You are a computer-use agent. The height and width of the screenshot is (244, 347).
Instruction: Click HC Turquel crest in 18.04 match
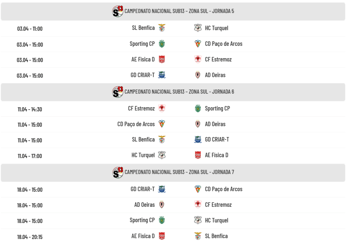198,220
